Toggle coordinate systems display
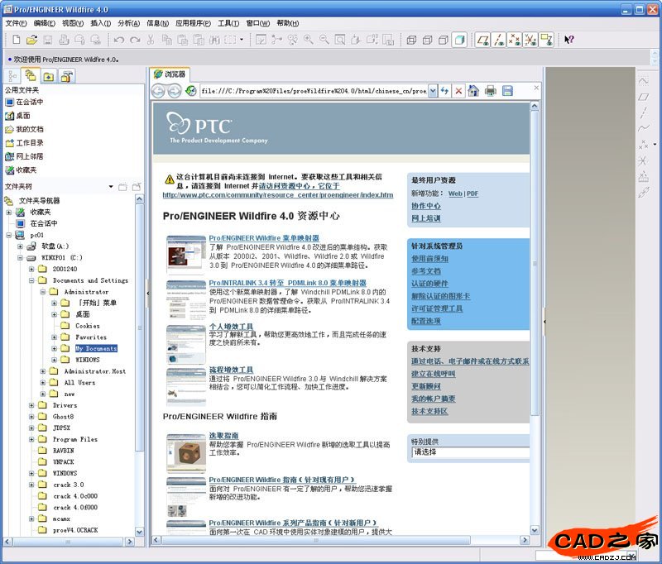662x564 pixels. tap(530, 40)
